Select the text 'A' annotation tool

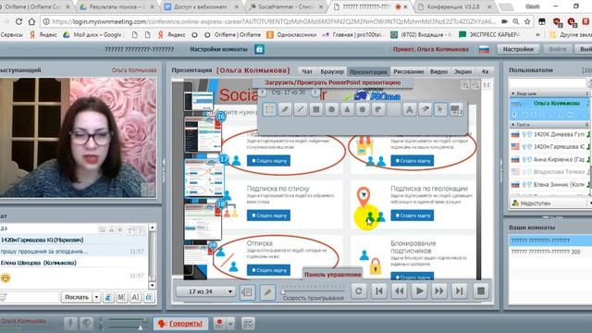click(x=409, y=109)
